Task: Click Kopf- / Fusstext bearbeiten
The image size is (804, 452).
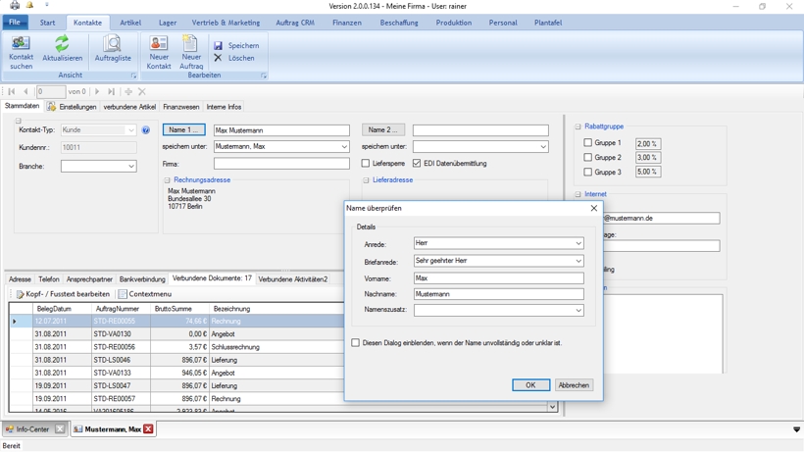Action: click(63, 294)
